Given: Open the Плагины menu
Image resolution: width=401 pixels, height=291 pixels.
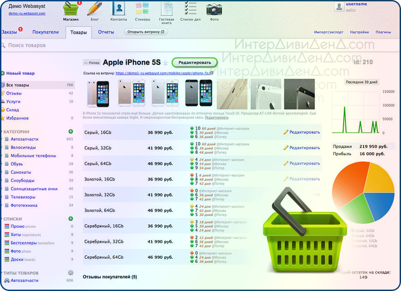Looking at the screenshot, I should (x=383, y=32).
